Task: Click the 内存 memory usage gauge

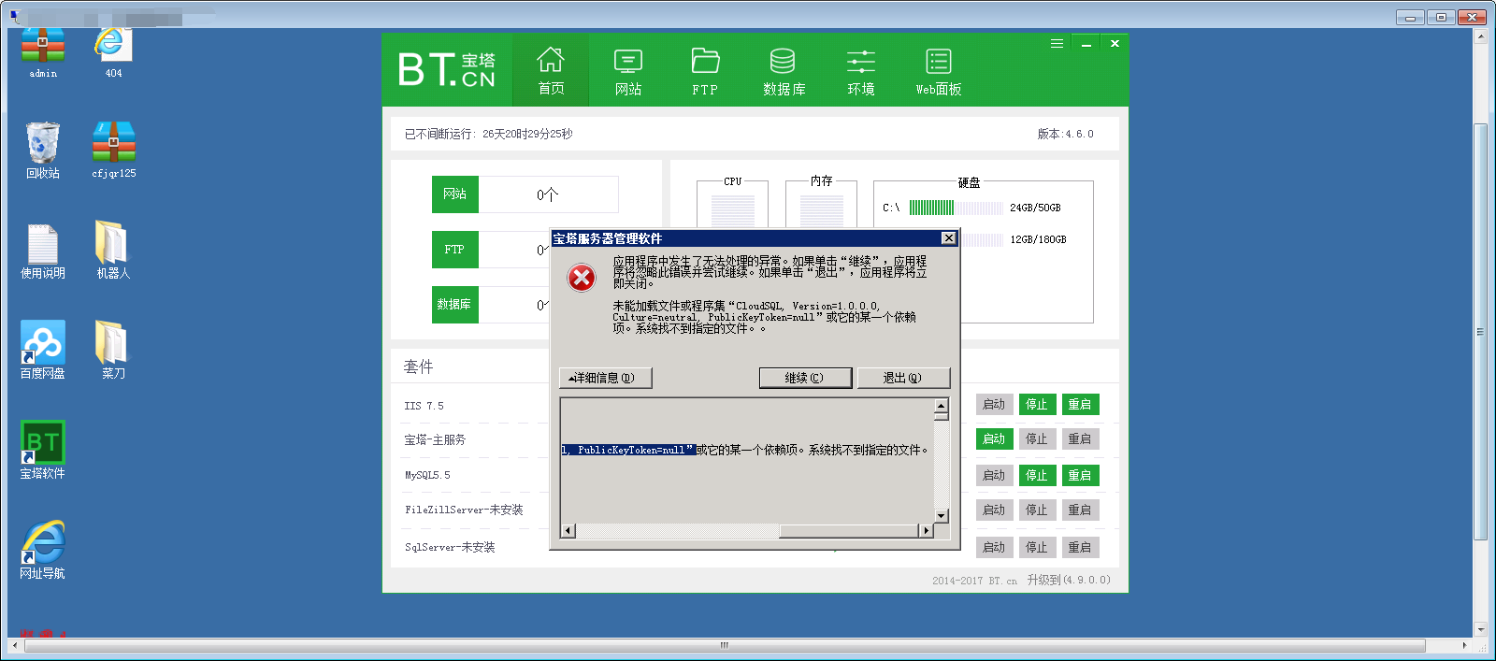Action: coord(821,211)
